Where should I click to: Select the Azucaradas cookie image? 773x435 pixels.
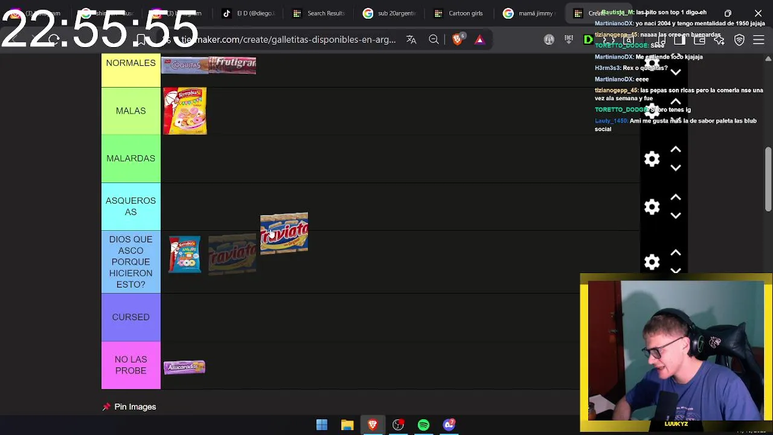[x=185, y=367]
